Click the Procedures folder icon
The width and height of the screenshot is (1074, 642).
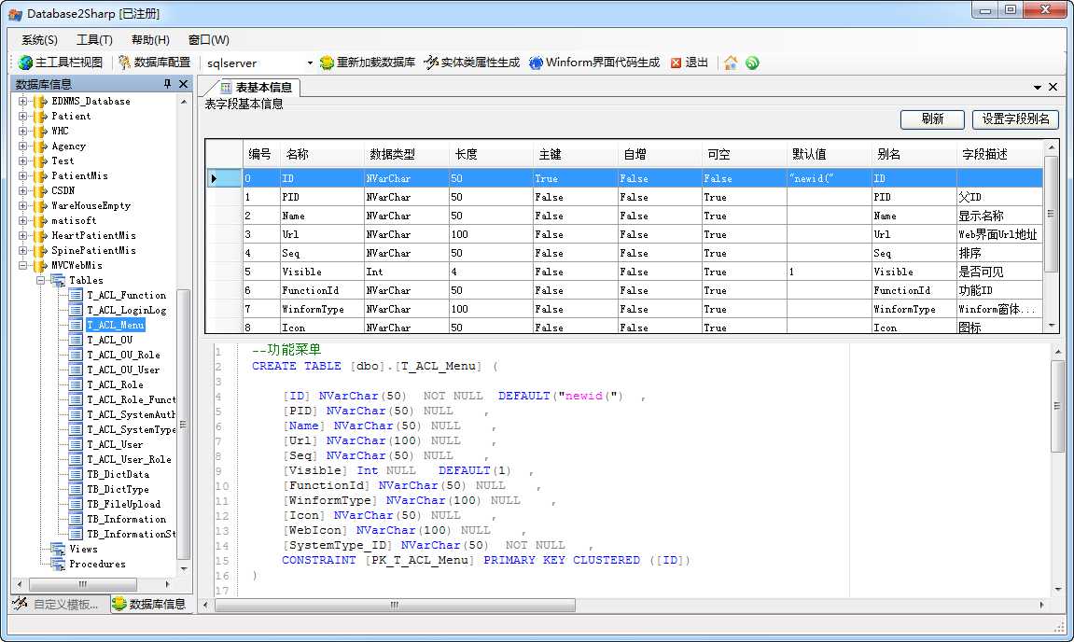[x=58, y=564]
